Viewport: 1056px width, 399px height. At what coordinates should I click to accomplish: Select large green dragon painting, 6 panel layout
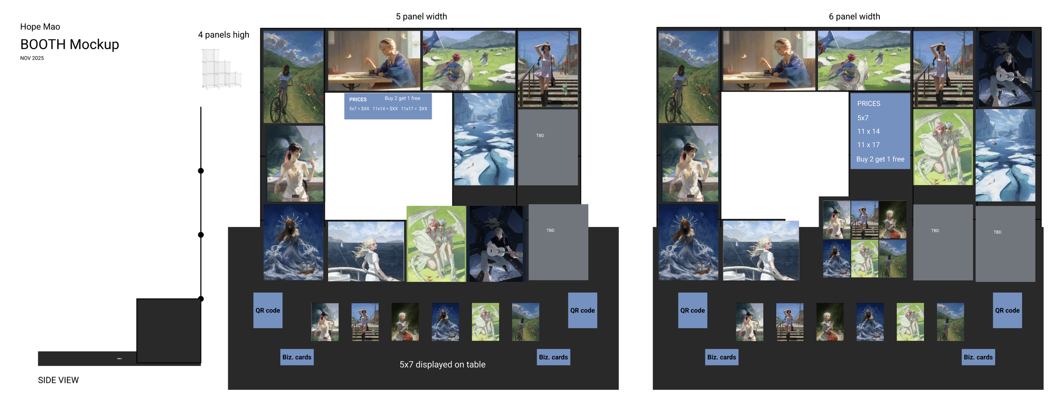click(943, 147)
